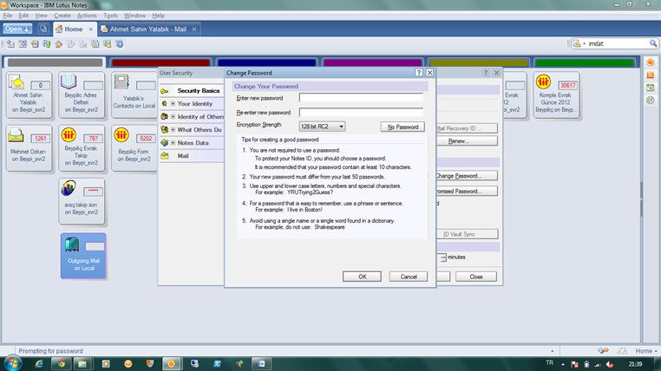The image size is (661, 371).
Task: Open the Create menu
Action: [x=62, y=16]
